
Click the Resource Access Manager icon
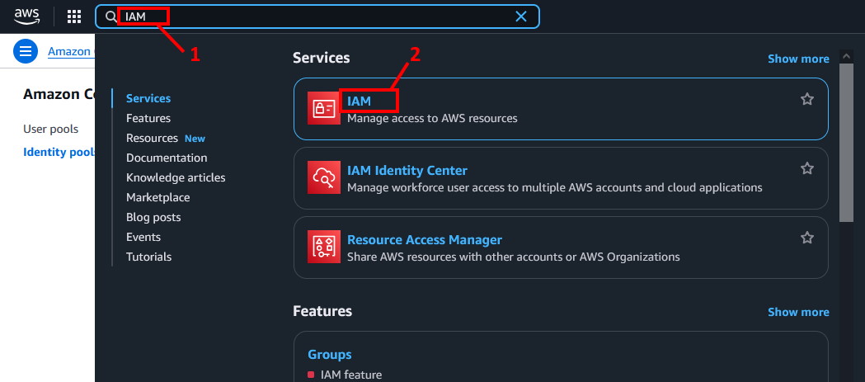pyautogui.click(x=323, y=248)
